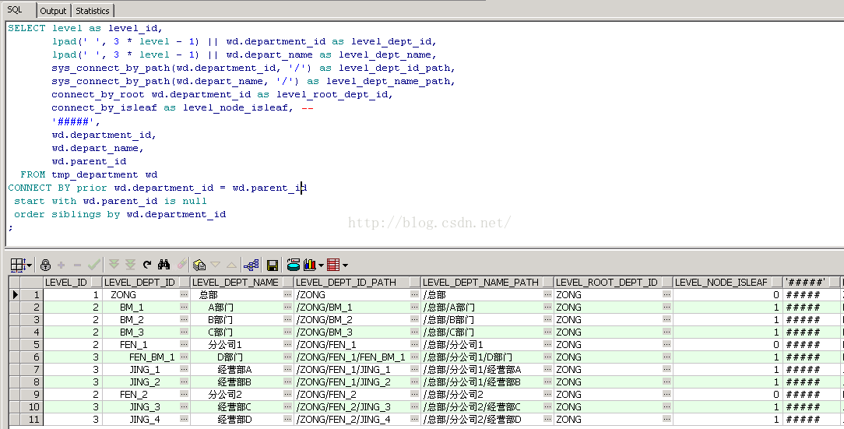Viewport: 844px width, 429px height.
Task: Click the minus delete record icon
Action: (77, 265)
